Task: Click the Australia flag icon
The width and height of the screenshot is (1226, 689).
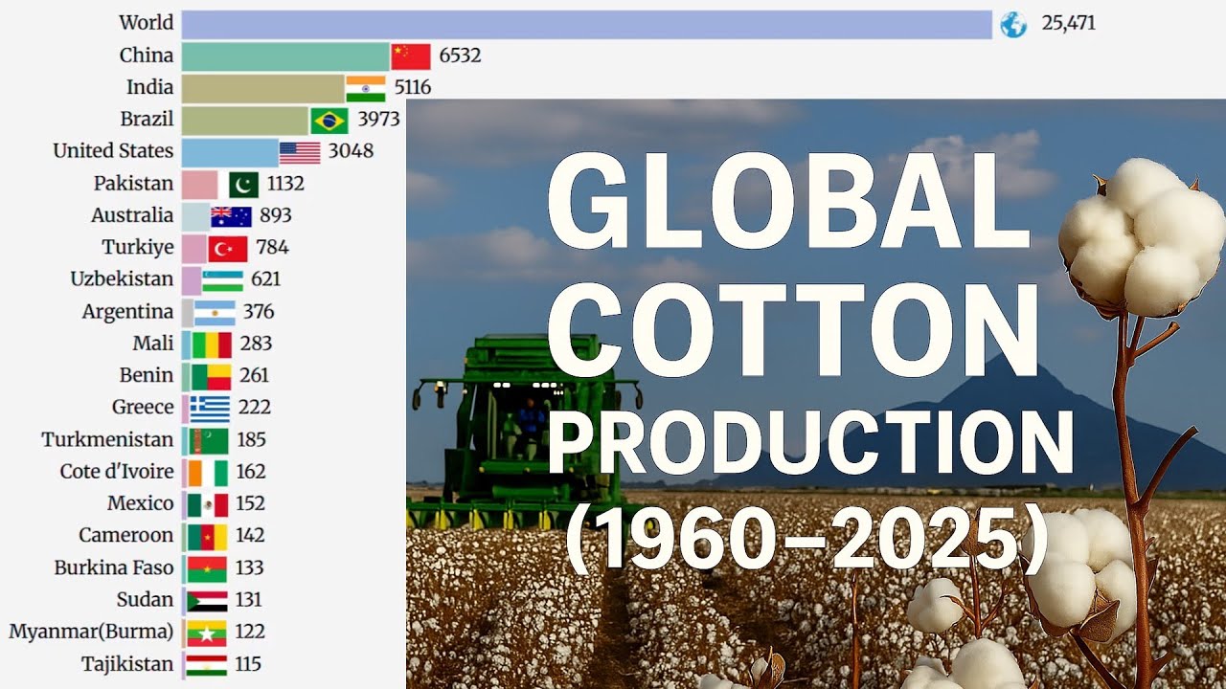Action: [232, 216]
